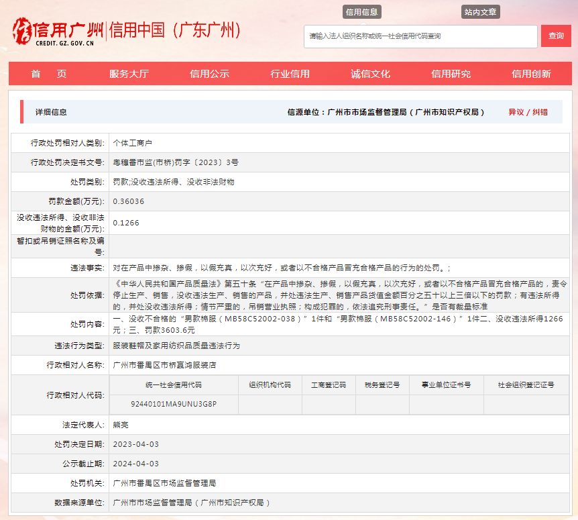Open 诚信文化 navigation item
The image size is (578, 520).
[370, 74]
